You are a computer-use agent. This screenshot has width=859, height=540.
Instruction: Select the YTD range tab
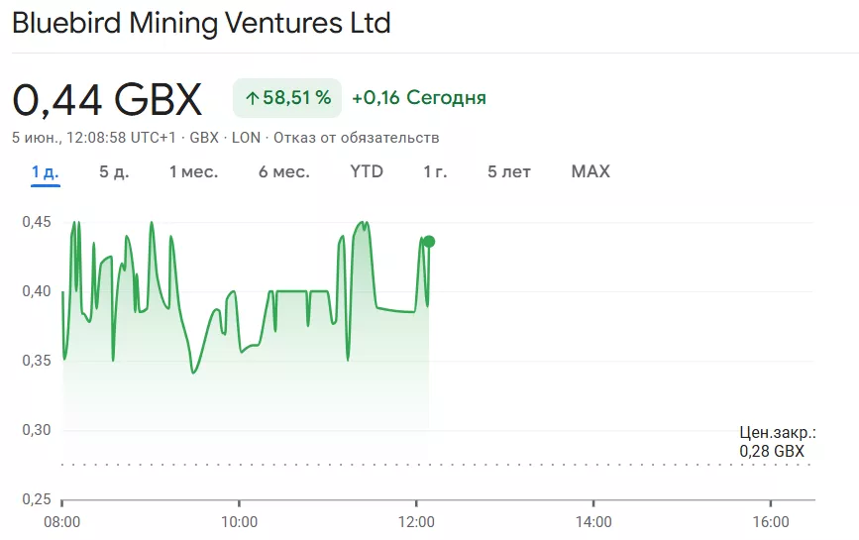367,171
